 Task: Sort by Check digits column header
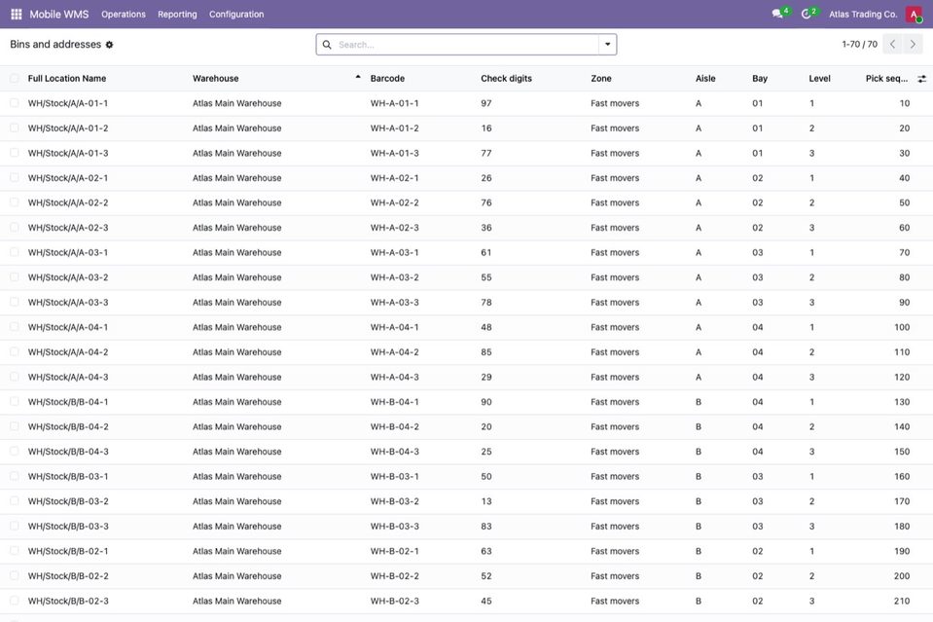506,79
